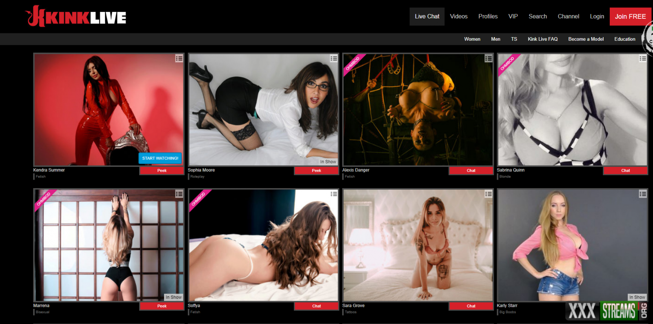This screenshot has width=653, height=324.
Task: Open the Login link
Action: (x=597, y=16)
